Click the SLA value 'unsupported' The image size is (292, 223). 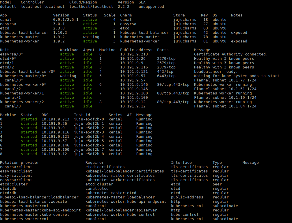point(151,7)
